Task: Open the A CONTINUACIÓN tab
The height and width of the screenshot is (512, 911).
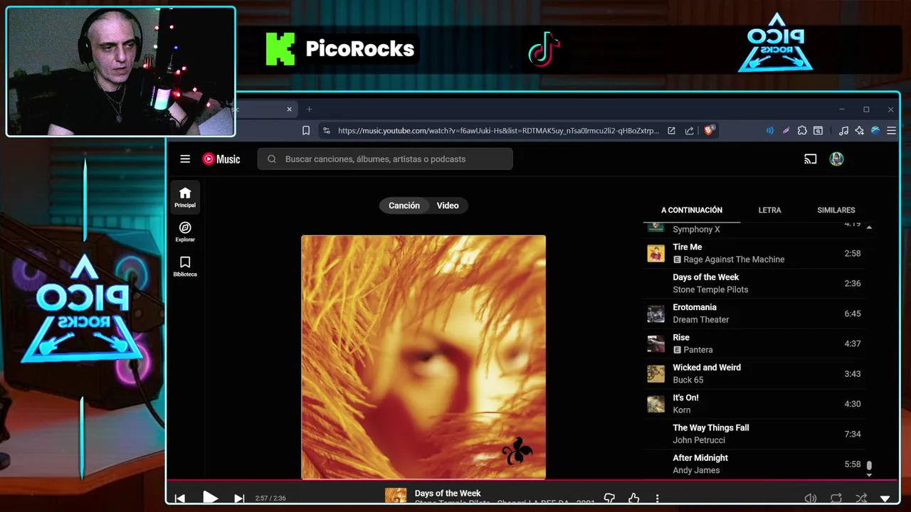Action: click(x=692, y=210)
